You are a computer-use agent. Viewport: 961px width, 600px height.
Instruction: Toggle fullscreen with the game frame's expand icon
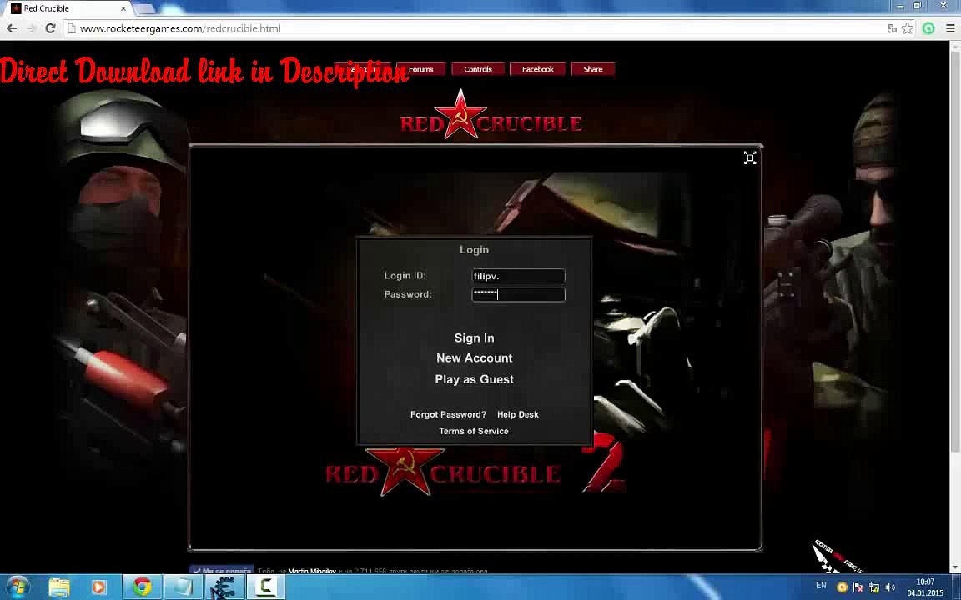(750, 158)
